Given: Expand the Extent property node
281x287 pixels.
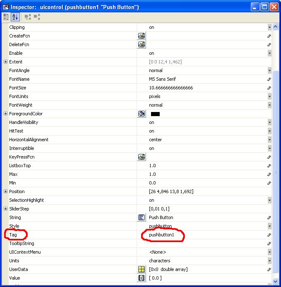Looking at the screenshot, I should pos(5,62).
